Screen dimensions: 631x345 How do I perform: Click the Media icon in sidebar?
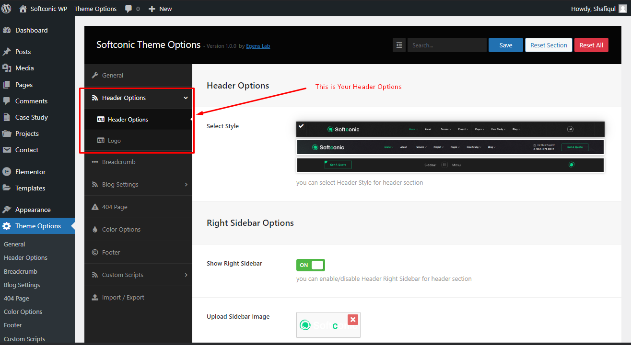coord(7,68)
